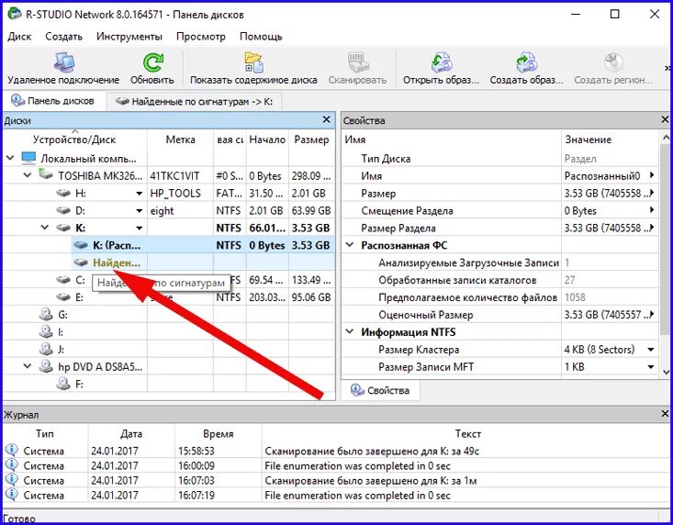The width and height of the screenshot is (673, 525).
Task: Expand the Имя value arrow (Распознанный0)
Action: [652, 175]
